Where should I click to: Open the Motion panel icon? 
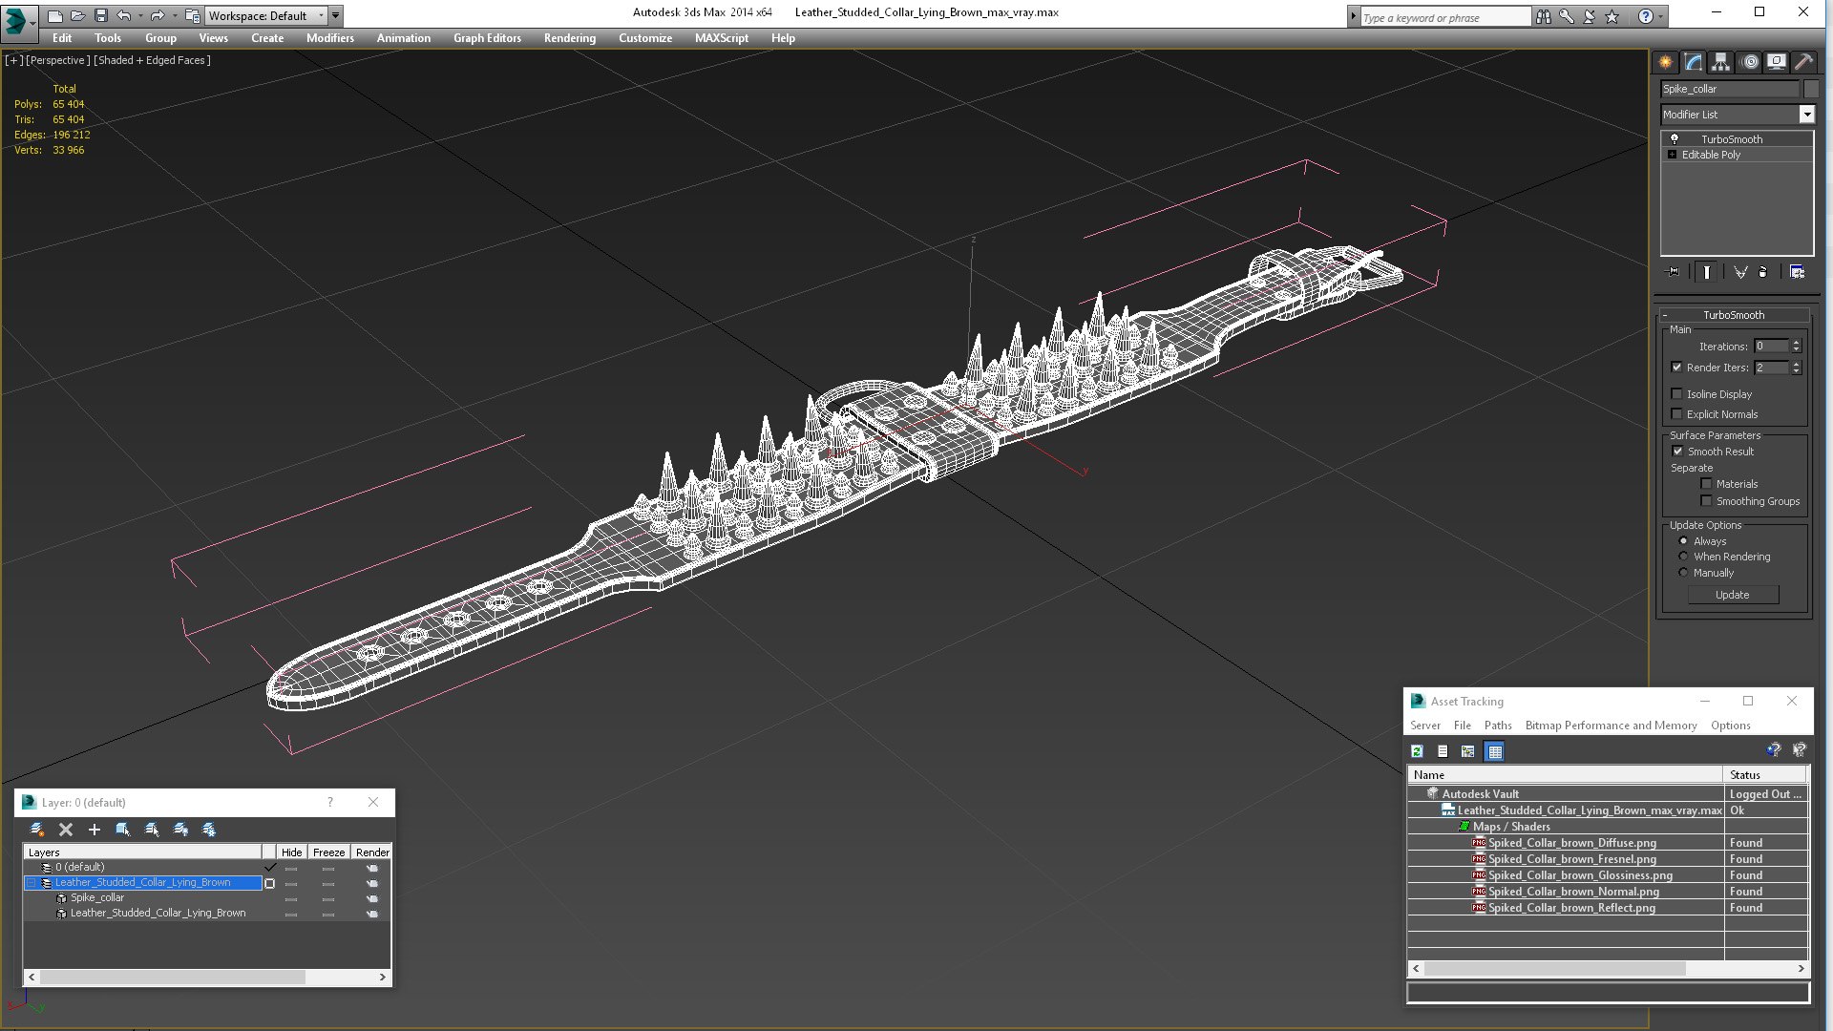[x=1749, y=62]
